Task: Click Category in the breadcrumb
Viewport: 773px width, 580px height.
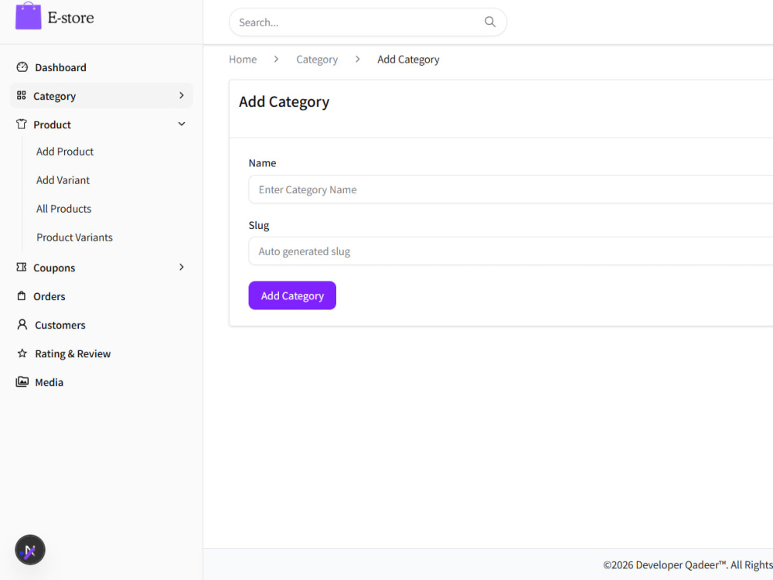Action: click(317, 60)
